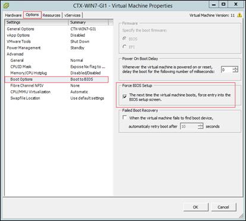
Task: Select CPU/MMU Virtualization setting
Action: point(30,92)
